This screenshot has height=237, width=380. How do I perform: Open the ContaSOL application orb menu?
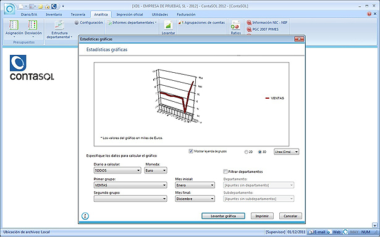pyautogui.click(x=10, y=9)
